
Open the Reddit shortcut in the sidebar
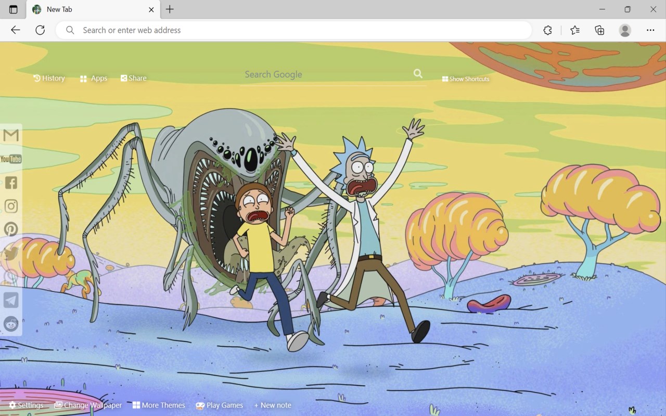pyautogui.click(x=11, y=323)
